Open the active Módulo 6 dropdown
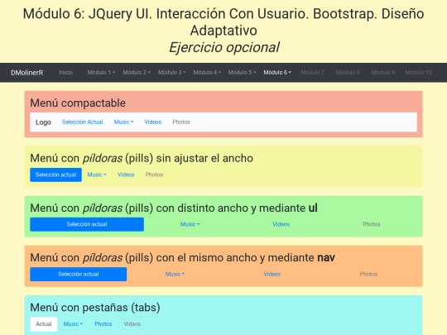Viewport: 447px width, 335px height. pos(277,72)
